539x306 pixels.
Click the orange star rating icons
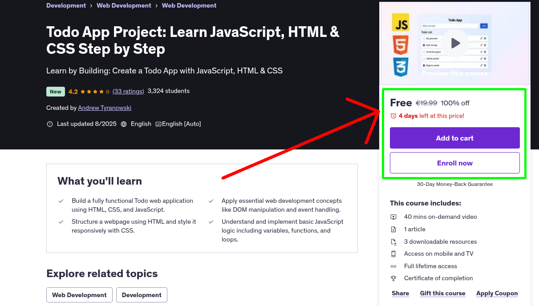pyautogui.click(x=95, y=92)
